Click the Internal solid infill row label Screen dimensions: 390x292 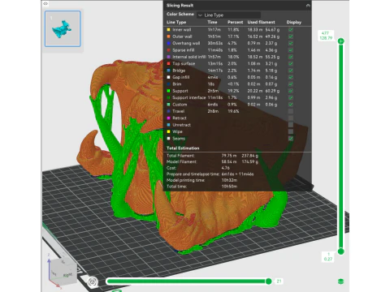tap(189, 57)
